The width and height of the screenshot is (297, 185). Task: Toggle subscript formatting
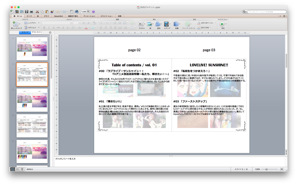pyautogui.click(x=68, y=27)
